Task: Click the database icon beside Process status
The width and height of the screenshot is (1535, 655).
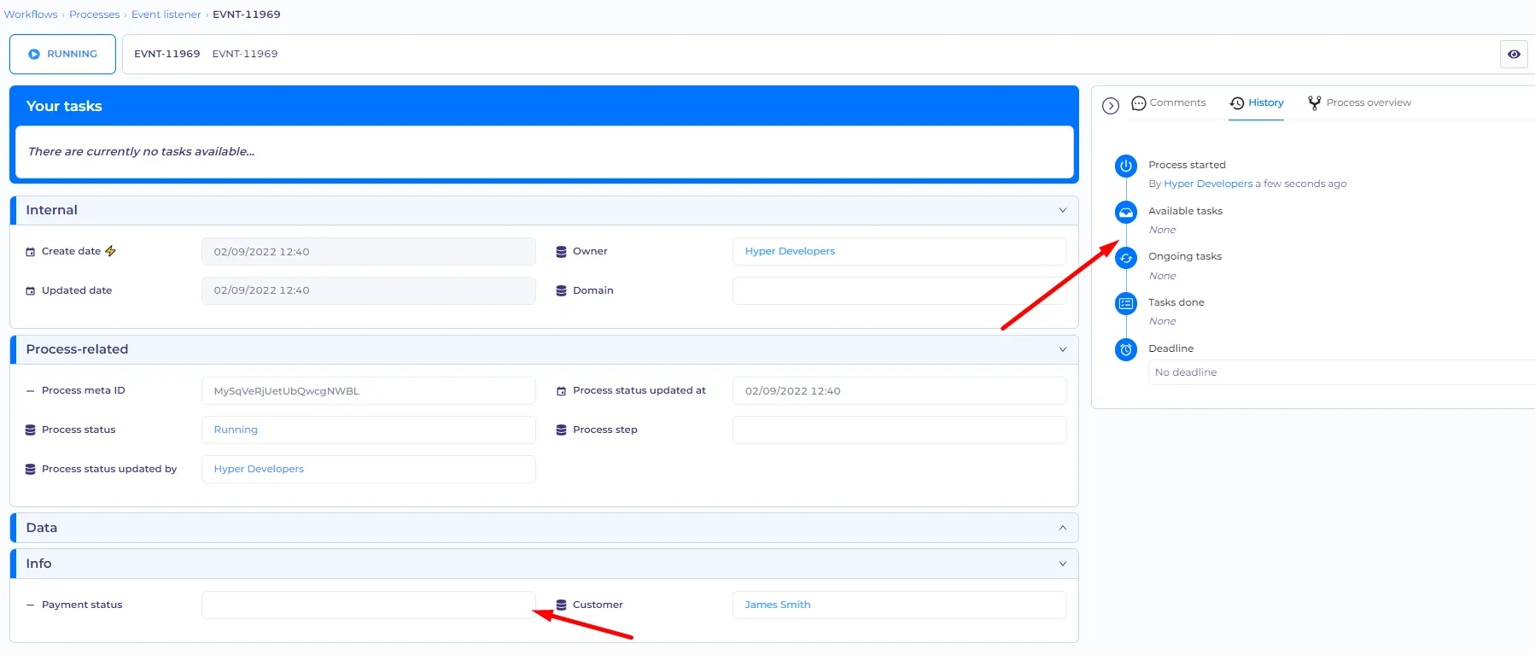Action: 31,430
